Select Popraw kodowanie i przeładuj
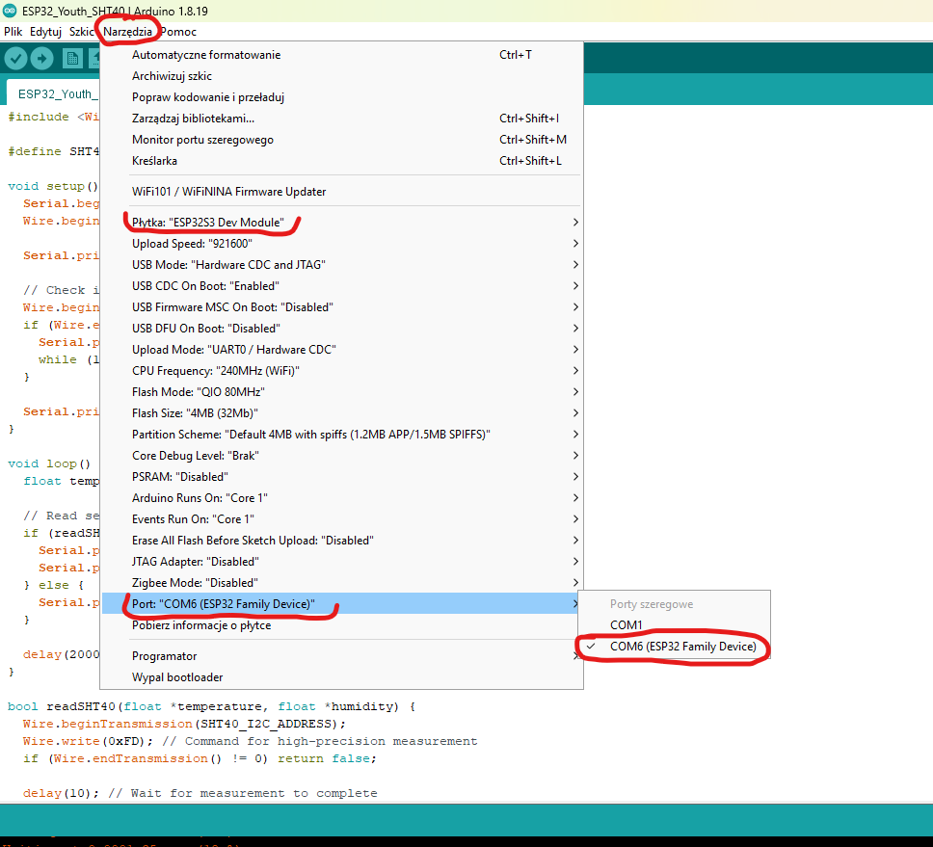933x847 pixels. click(x=341, y=97)
